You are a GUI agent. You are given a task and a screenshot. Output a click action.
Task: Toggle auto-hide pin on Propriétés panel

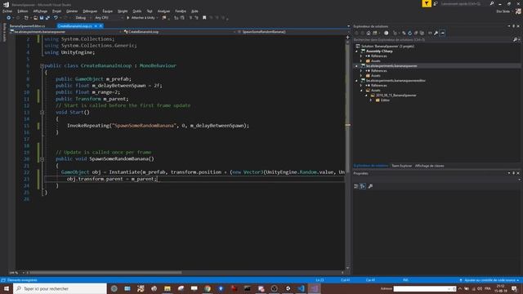point(514,173)
